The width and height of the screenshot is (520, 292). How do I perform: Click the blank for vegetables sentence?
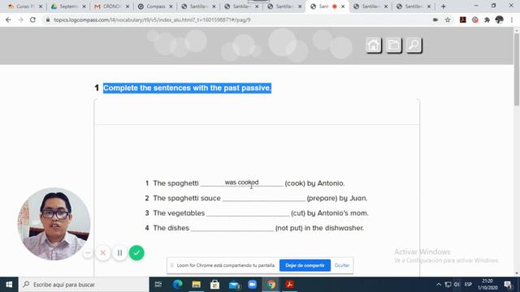click(x=248, y=213)
